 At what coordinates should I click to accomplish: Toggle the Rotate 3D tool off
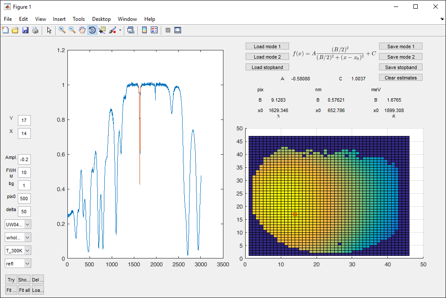click(x=92, y=30)
